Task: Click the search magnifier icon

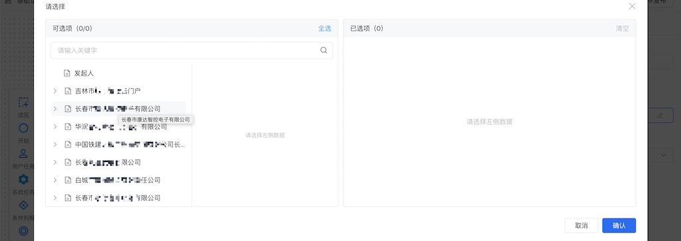Action: 324,50
